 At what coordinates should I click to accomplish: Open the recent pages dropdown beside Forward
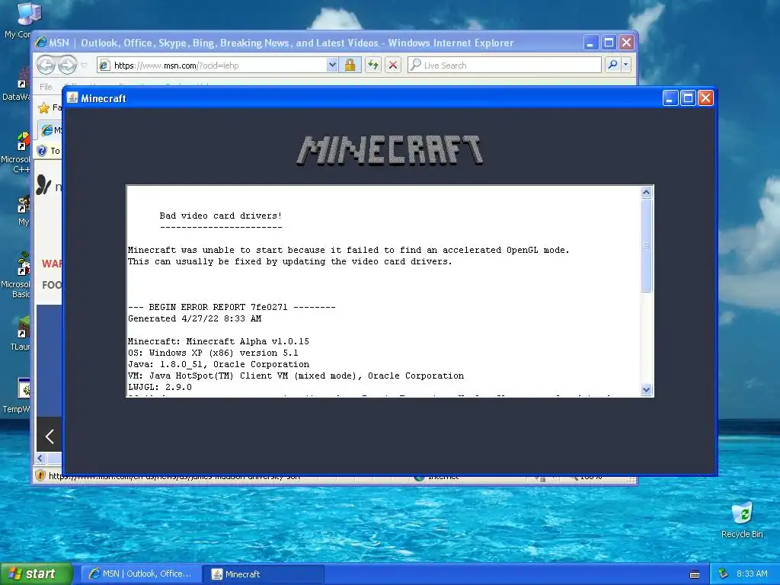tap(84, 66)
